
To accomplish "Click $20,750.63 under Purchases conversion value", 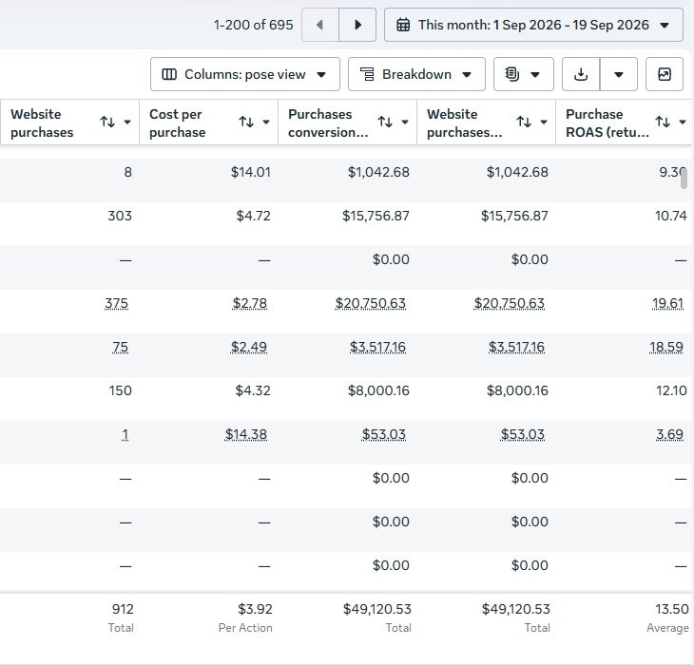I will click(x=371, y=303).
